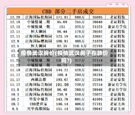Select unit price "27114"

97,61
